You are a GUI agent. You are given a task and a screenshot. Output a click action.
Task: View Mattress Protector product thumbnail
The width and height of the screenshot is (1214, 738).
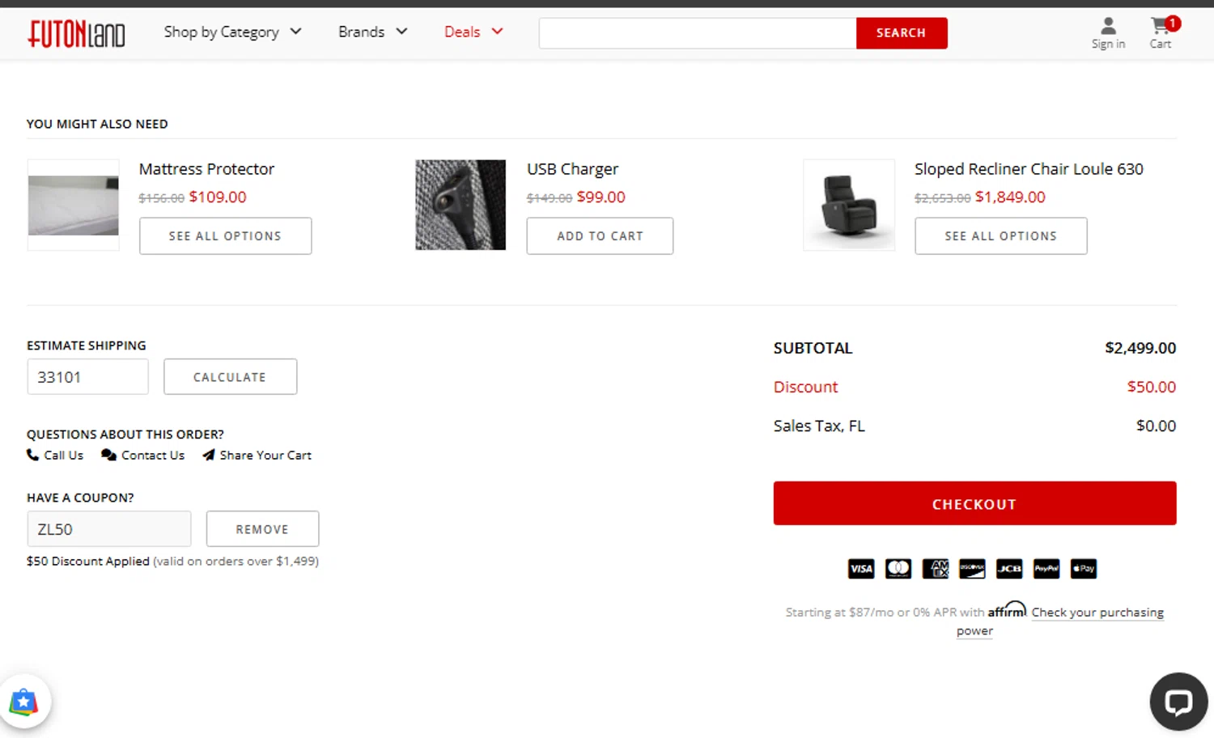tap(74, 205)
